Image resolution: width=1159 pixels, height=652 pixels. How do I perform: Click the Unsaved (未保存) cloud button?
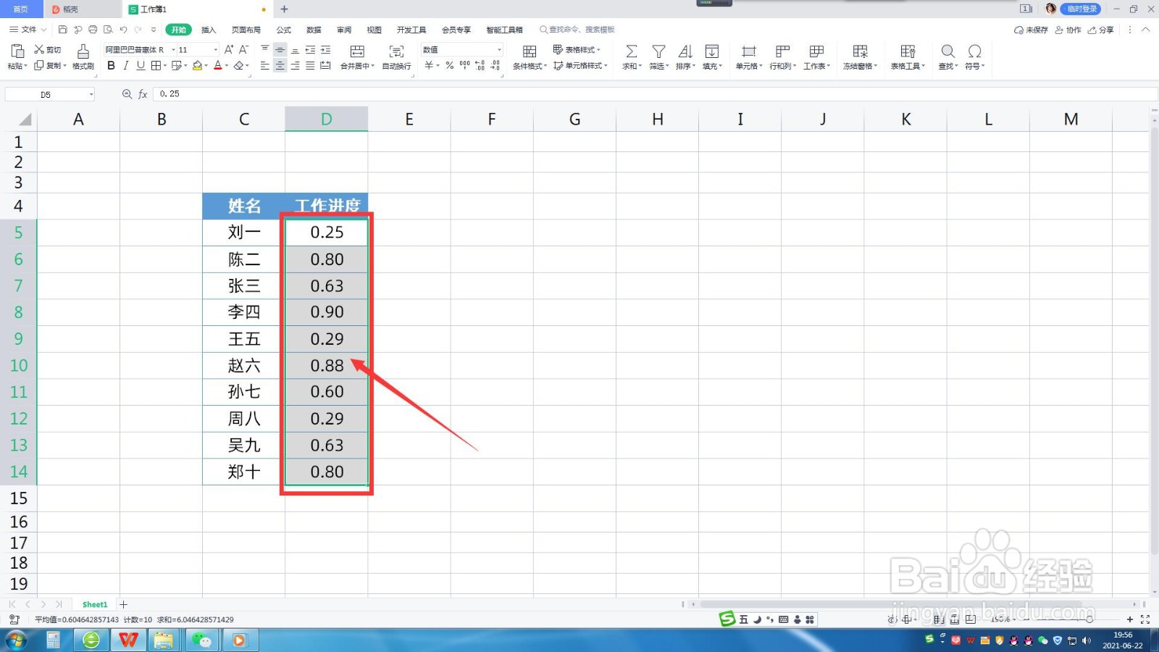point(1031,30)
